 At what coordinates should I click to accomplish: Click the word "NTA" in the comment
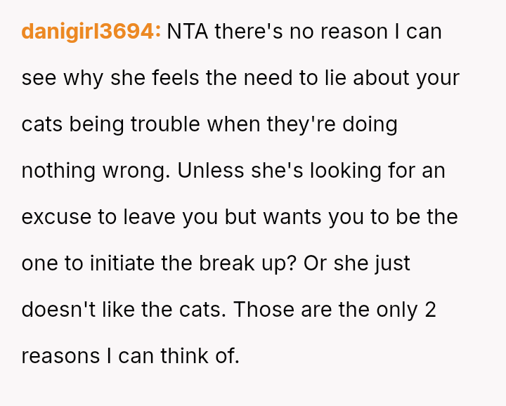pos(187,32)
